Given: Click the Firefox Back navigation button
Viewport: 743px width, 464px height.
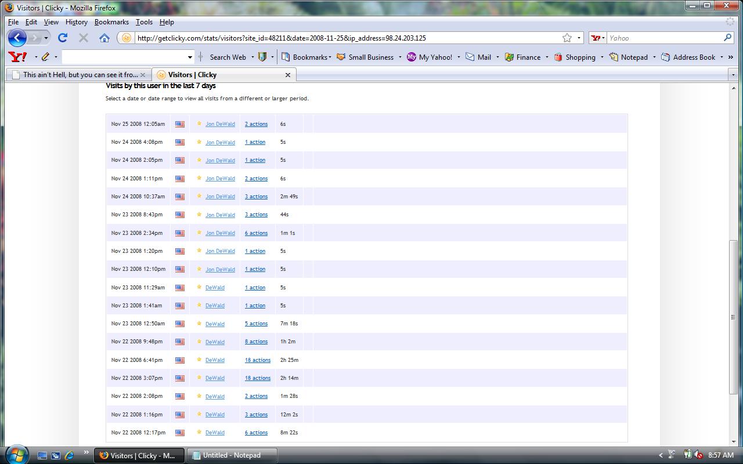Looking at the screenshot, I should pos(17,38).
